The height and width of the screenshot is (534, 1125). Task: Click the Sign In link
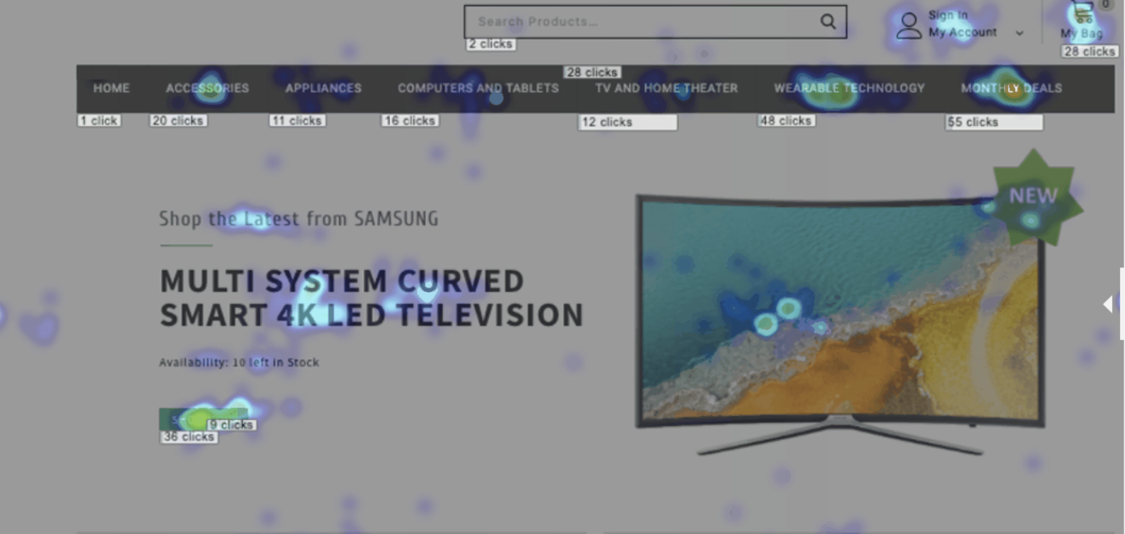(948, 15)
